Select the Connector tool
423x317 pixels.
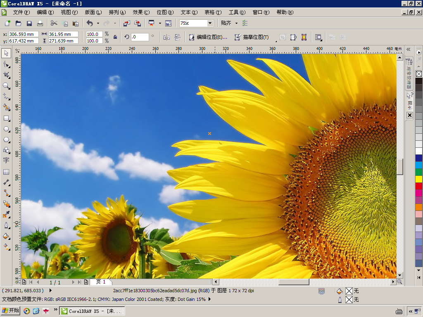(x=6, y=193)
